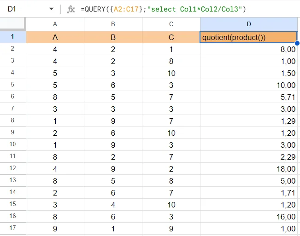Open the Name box dropdown arrow

click(51, 9)
